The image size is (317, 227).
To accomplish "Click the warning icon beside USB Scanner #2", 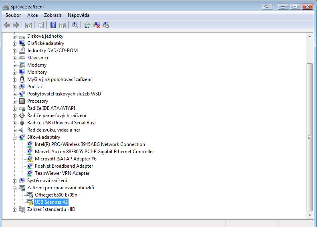I will click(x=30, y=202).
